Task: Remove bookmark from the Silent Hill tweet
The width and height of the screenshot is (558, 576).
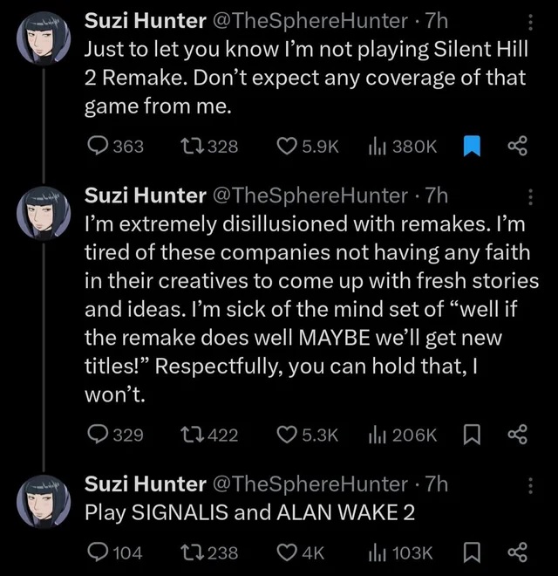Action: [x=472, y=147]
